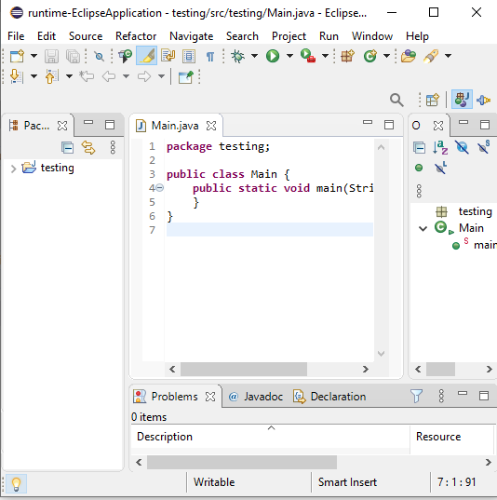Click the Problems view filter funnel icon
This screenshot has height=500, width=497.
click(x=416, y=396)
